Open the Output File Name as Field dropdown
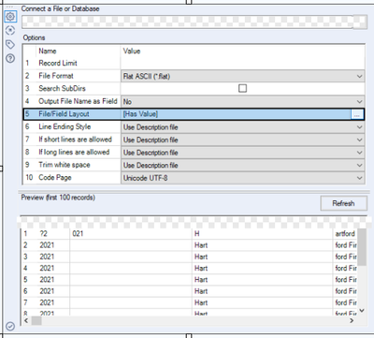Screen dimensions: 374x338 point(242,101)
